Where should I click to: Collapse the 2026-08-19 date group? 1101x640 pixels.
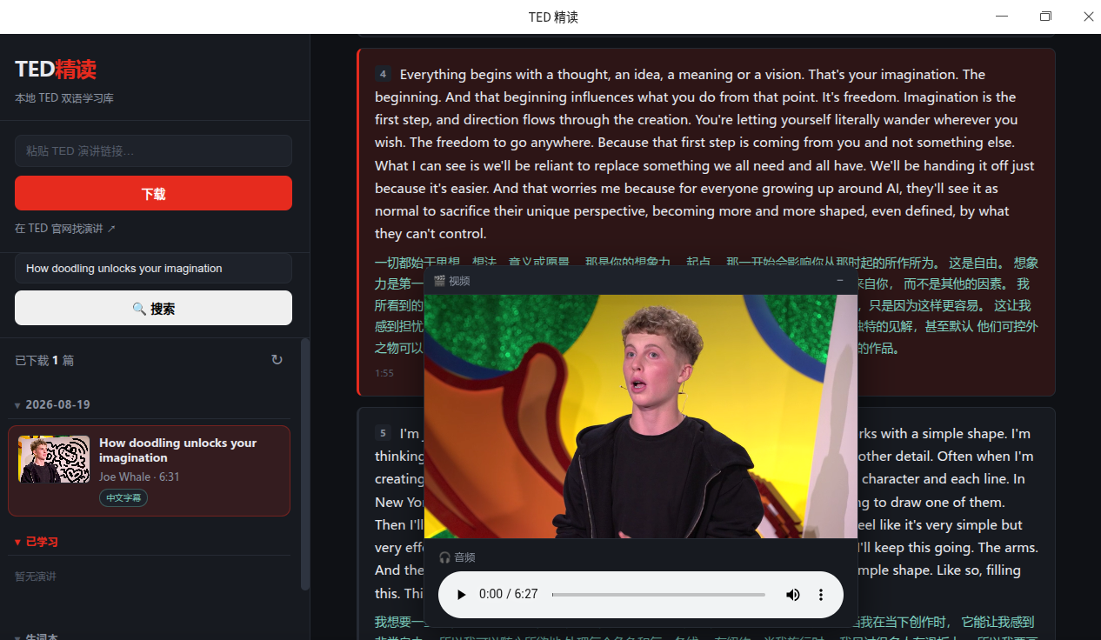[52, 405]
